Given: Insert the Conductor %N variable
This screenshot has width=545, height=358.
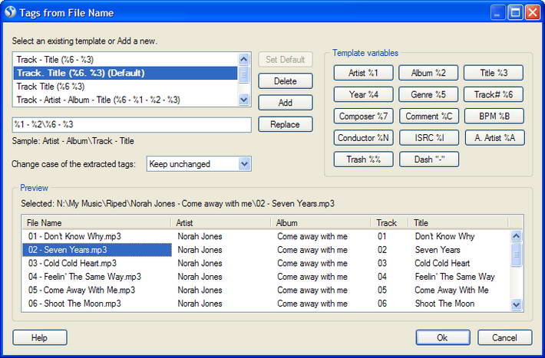Looking at the screenshot, I should [x=364, y=138].
